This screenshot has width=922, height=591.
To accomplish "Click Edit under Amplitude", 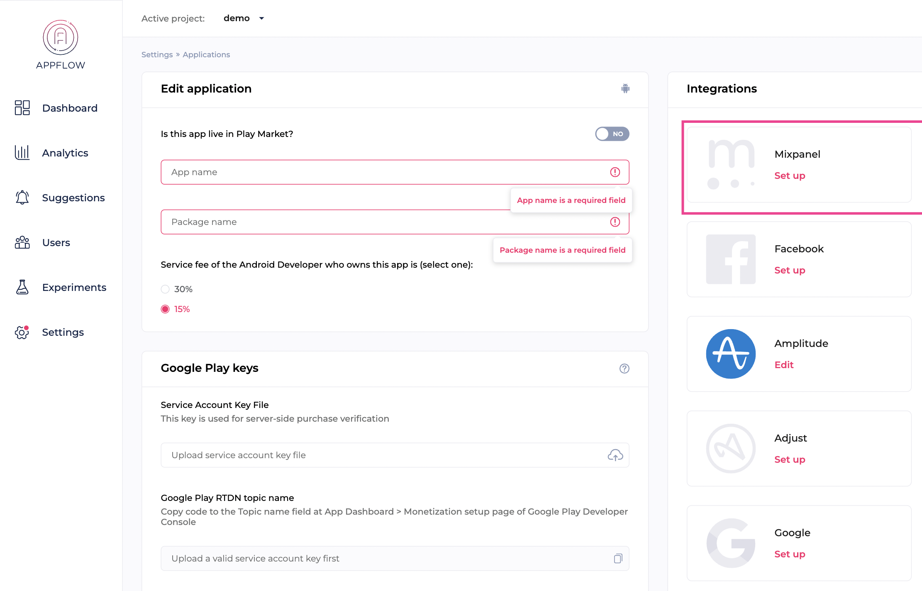I will [x=784, y=365].
